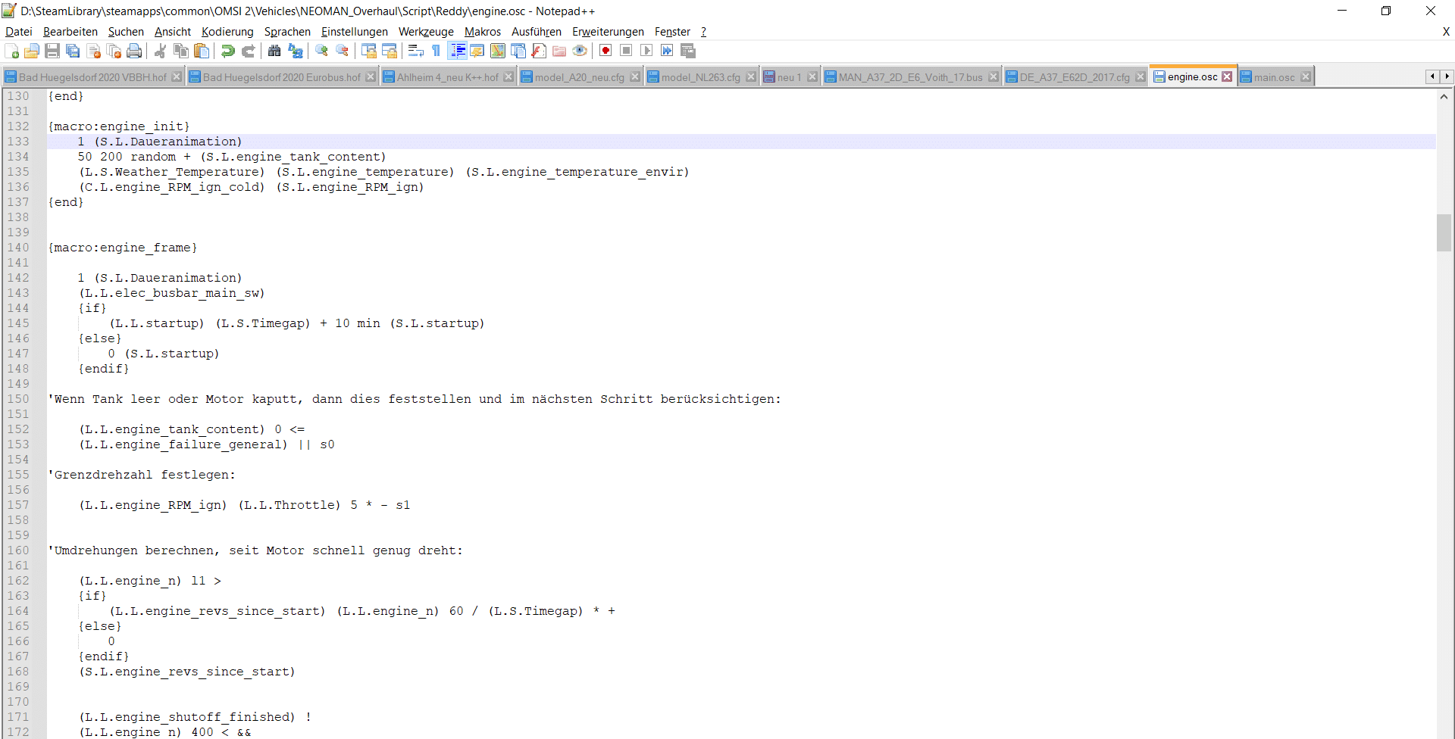Open the Makros menu

[482, 32]
